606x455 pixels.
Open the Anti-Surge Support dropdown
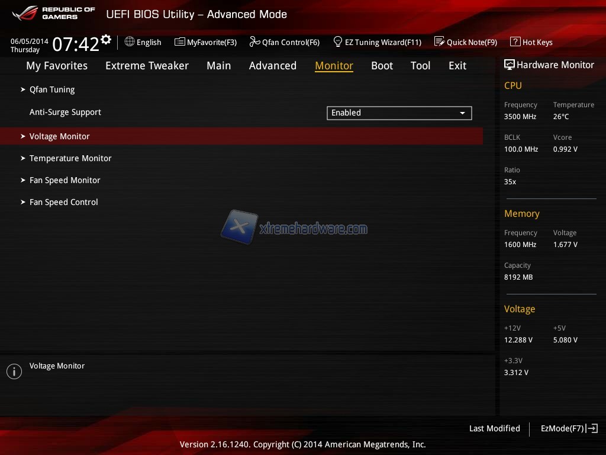[399, 113]
